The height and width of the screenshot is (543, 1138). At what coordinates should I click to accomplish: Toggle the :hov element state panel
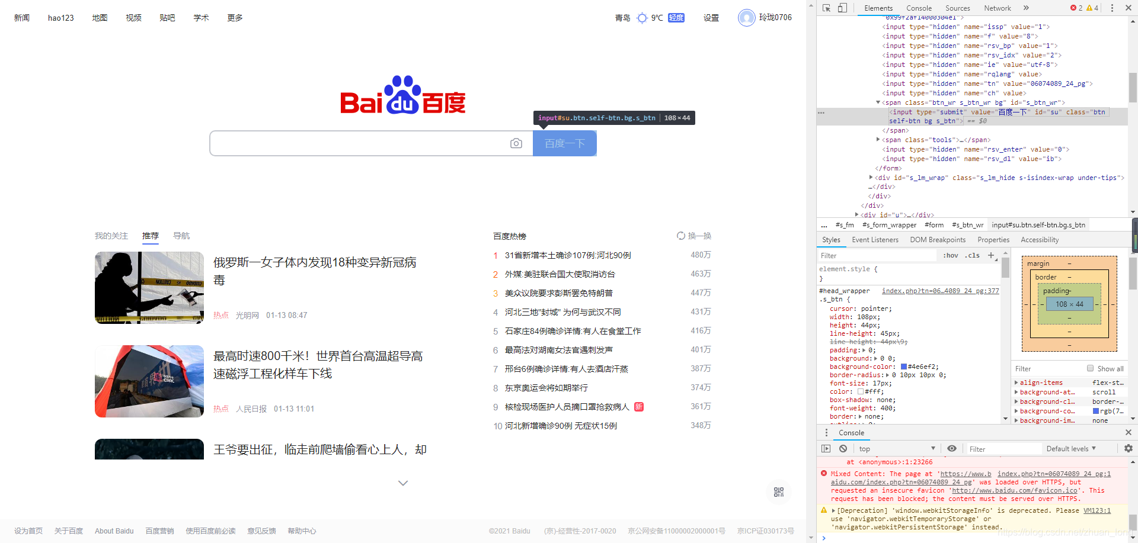(950, 255)
